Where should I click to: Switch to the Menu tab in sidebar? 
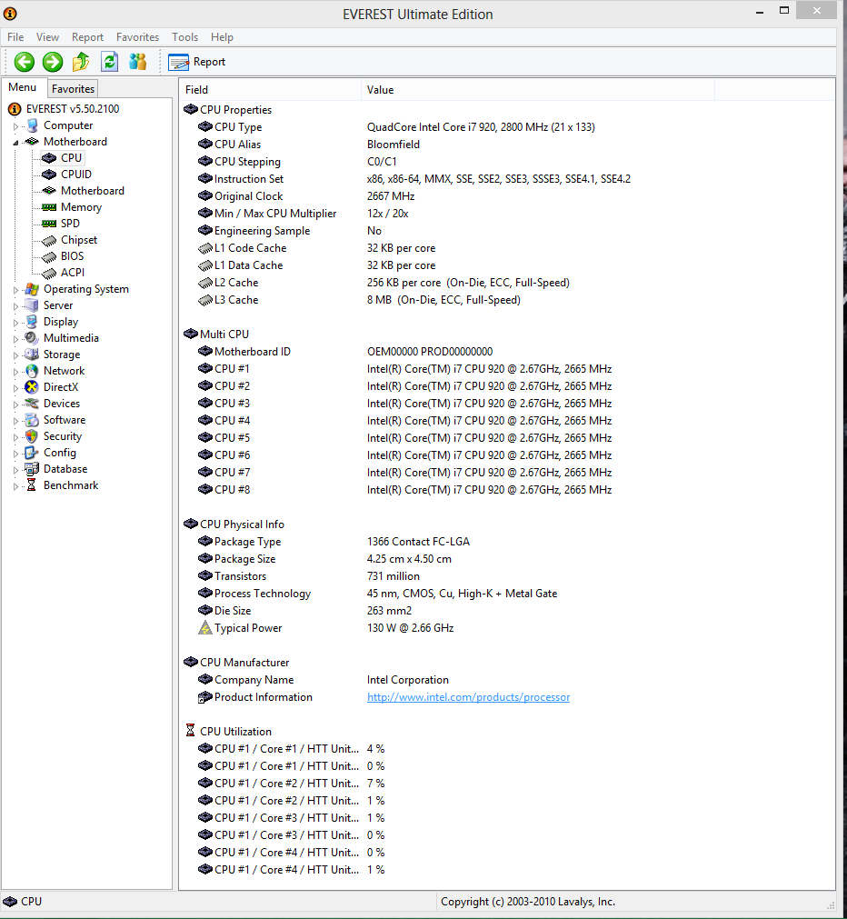[23, 87]
